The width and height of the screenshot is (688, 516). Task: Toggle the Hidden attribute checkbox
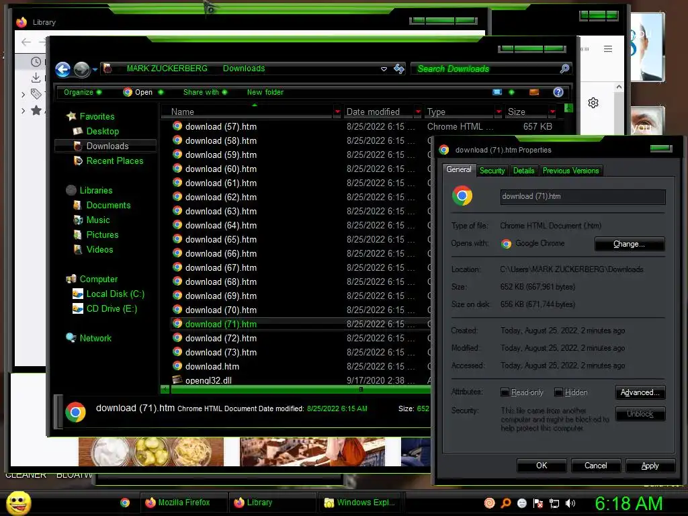pos(558,392)
